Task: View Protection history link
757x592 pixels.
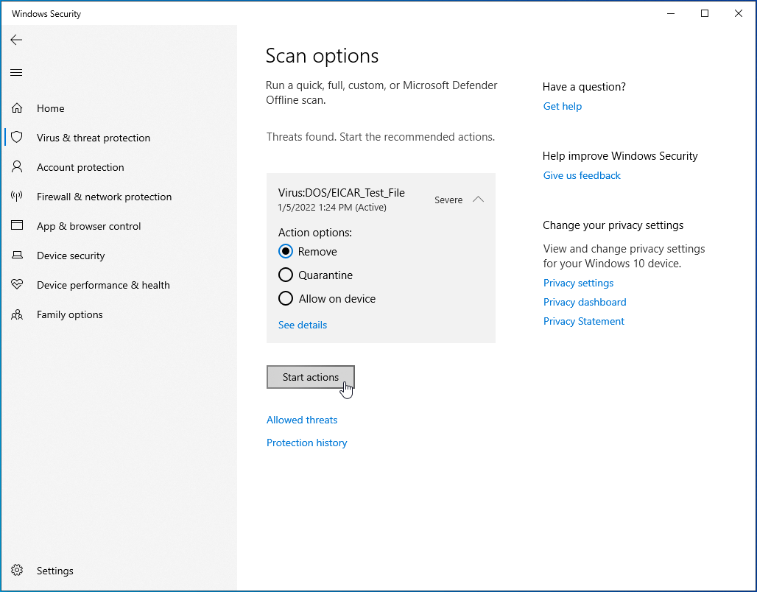Action: pos(306,443)
